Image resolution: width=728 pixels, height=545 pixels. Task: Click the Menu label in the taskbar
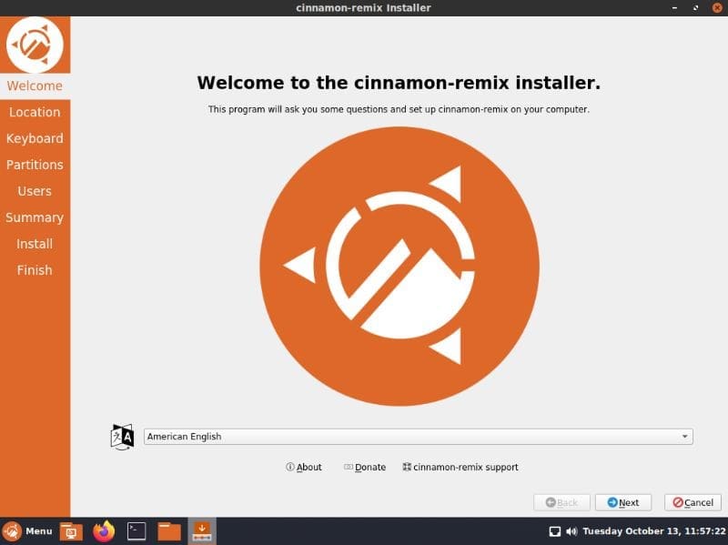[39, 531]
